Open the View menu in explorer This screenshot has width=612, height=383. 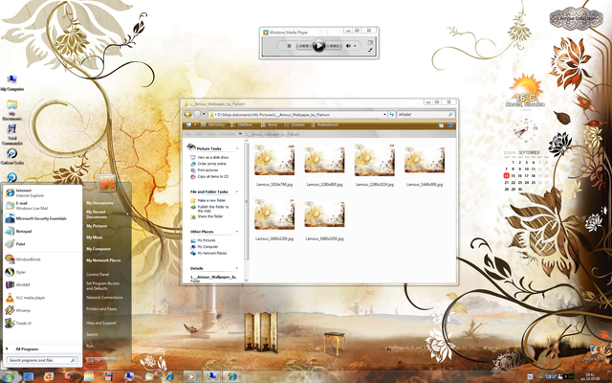[x=211, y=134]
